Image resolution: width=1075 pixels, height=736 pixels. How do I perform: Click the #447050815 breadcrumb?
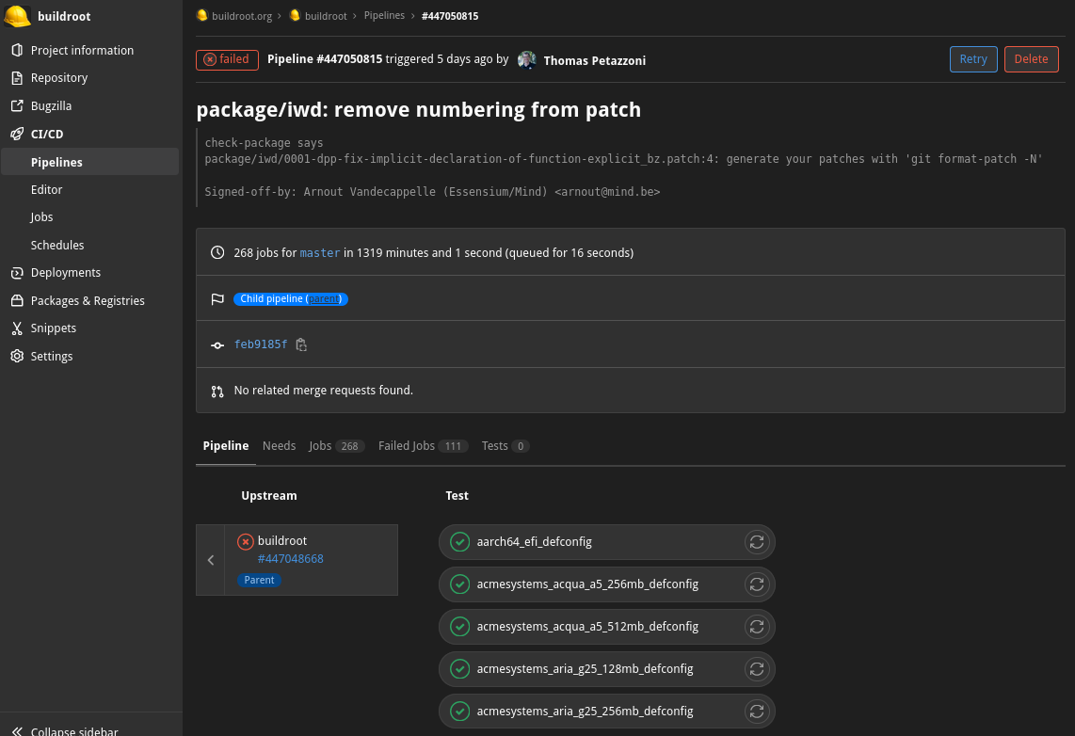point(450,16)
